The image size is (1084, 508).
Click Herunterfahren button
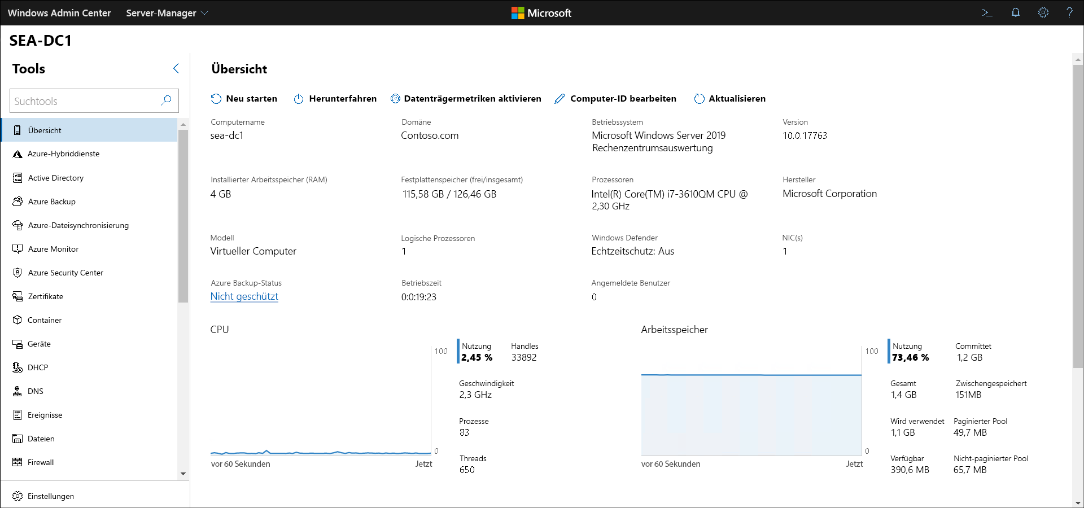[335, 99]
